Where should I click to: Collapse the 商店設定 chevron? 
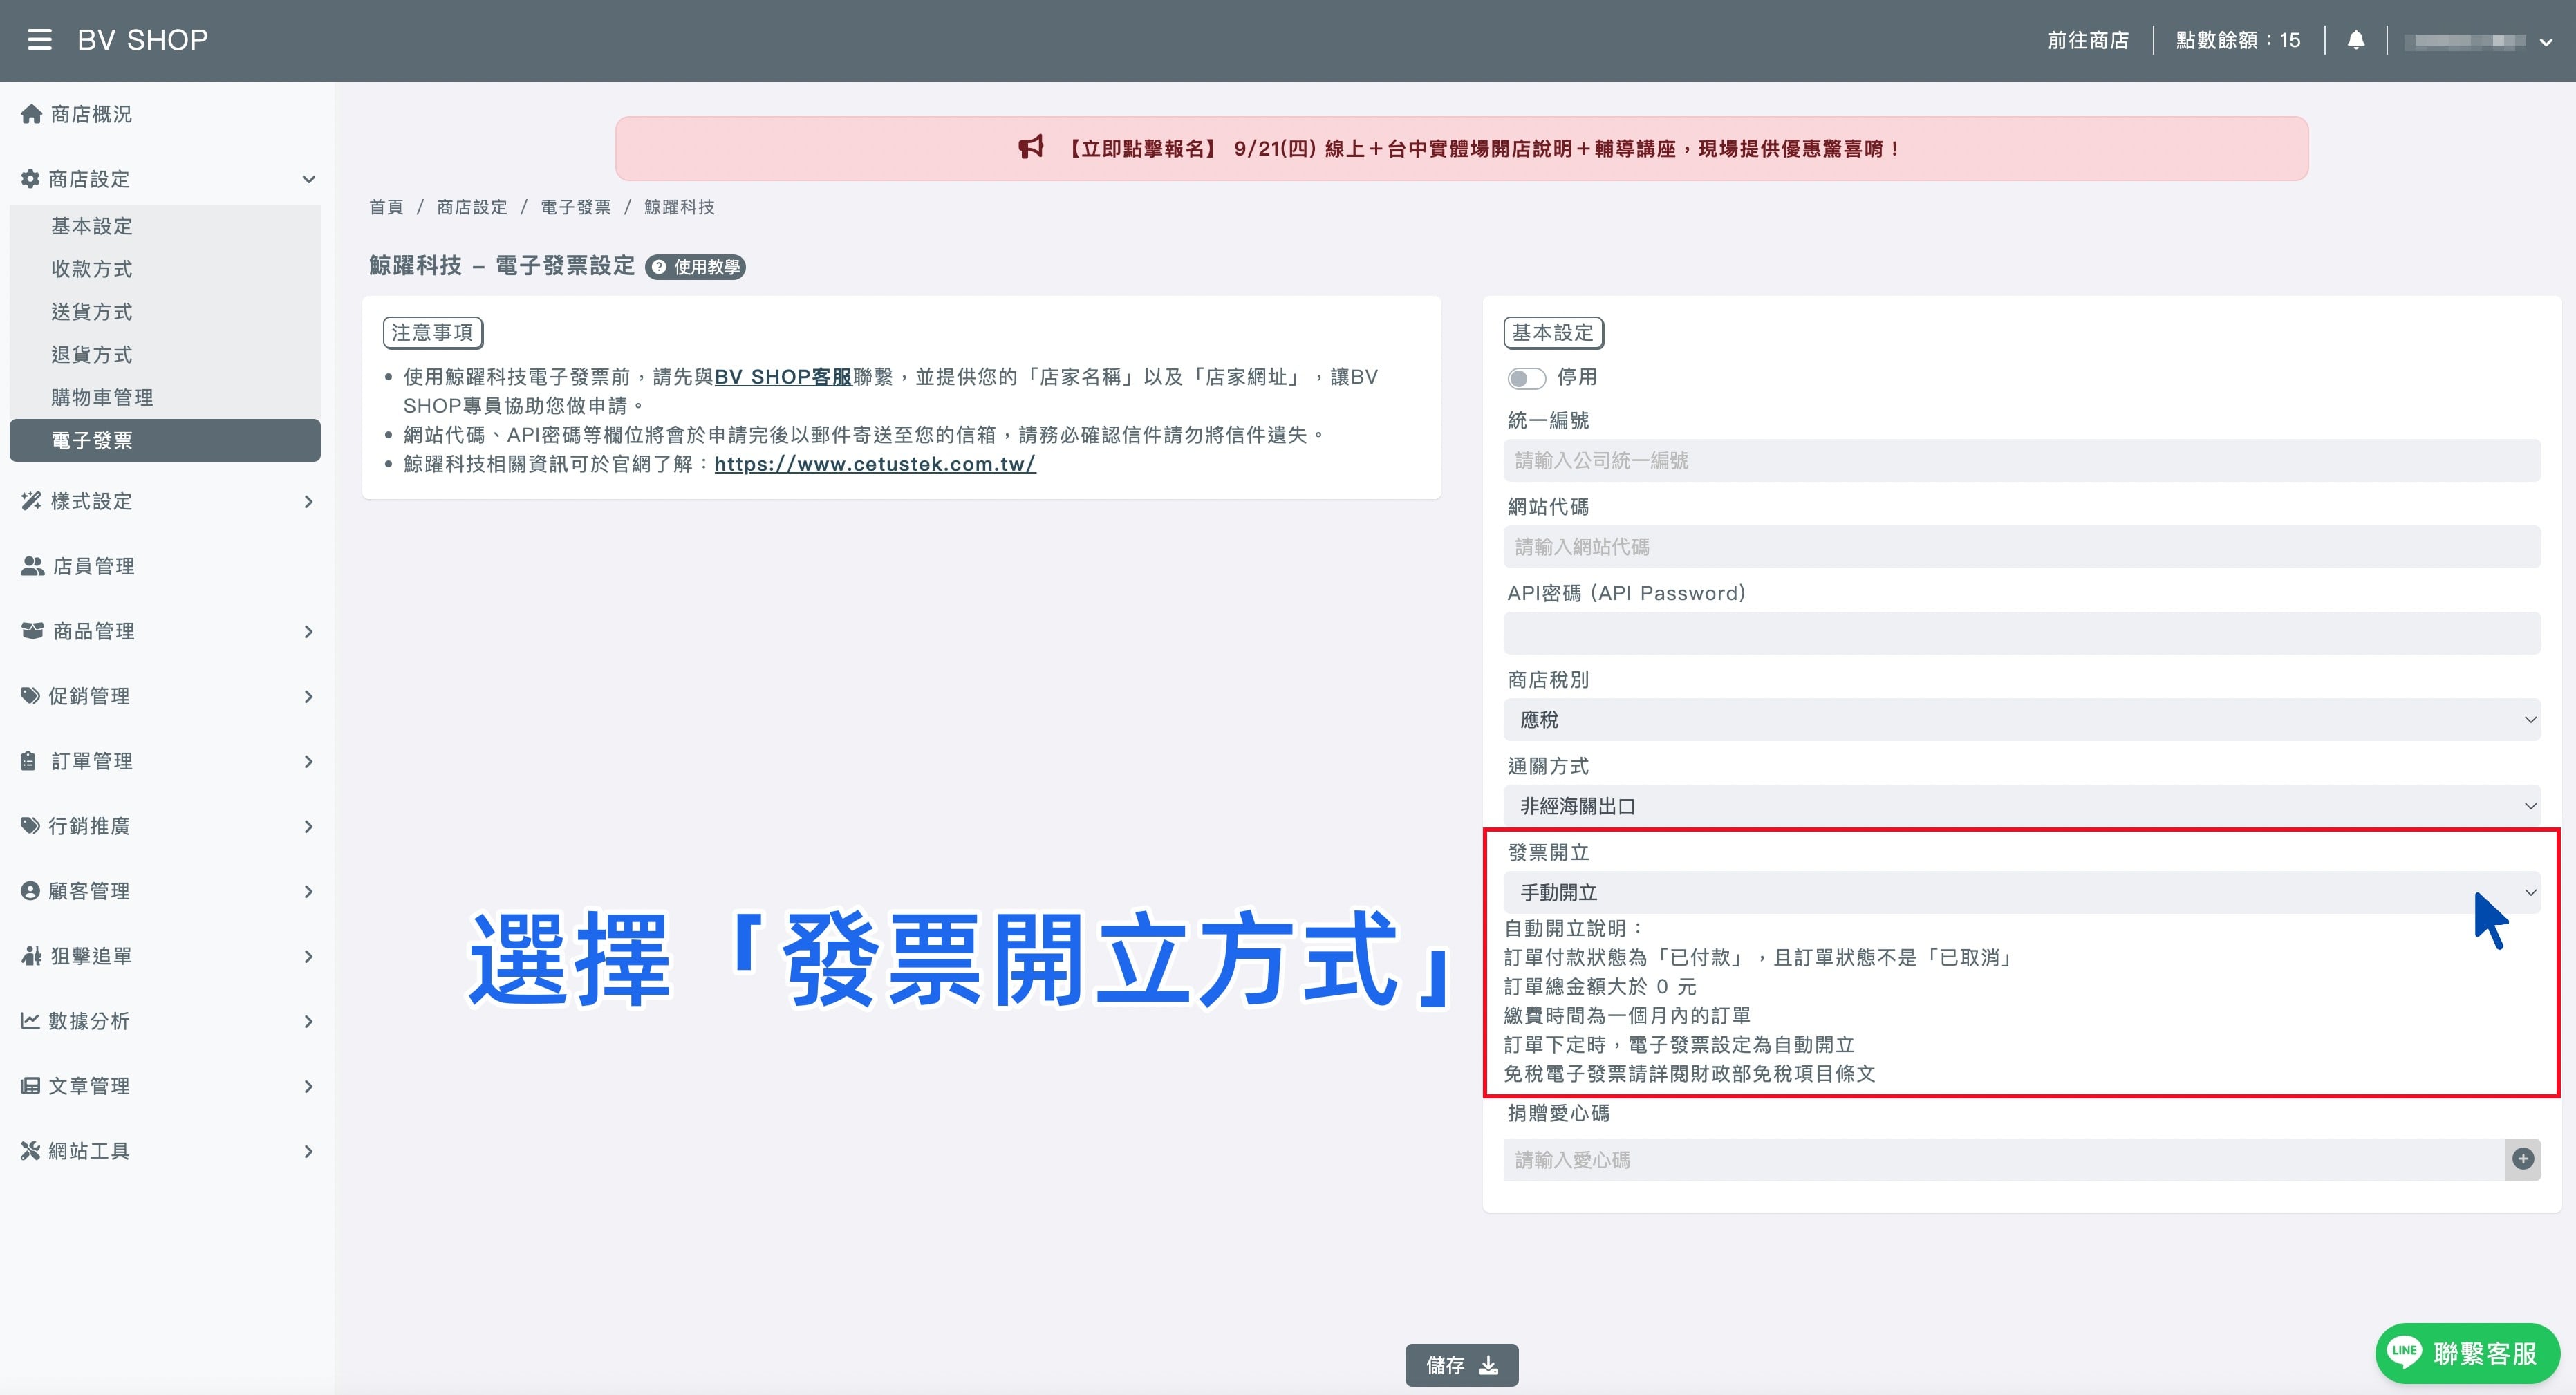tap(309, 179)
